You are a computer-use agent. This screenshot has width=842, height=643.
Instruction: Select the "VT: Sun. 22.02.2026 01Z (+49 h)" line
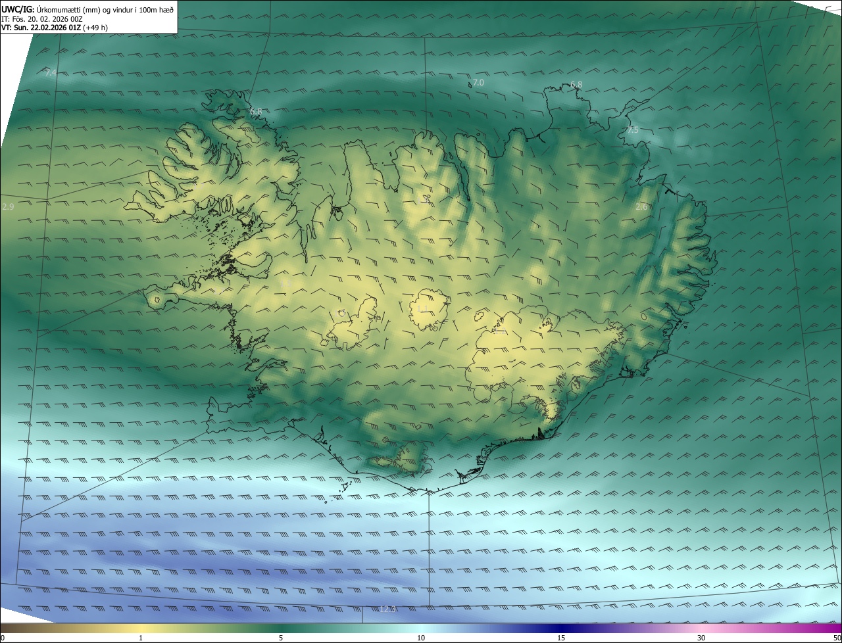click(x=55, y=28)
